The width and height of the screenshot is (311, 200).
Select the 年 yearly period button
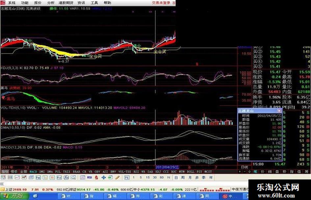tap(211, 177)
